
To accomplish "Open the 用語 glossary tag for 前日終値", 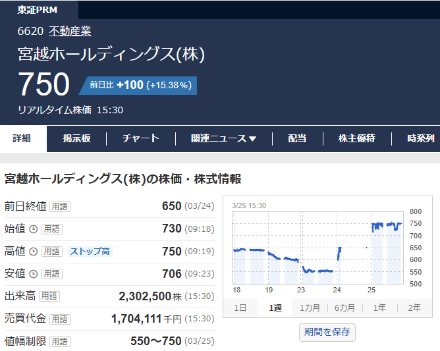I will (x=60, y=207).
